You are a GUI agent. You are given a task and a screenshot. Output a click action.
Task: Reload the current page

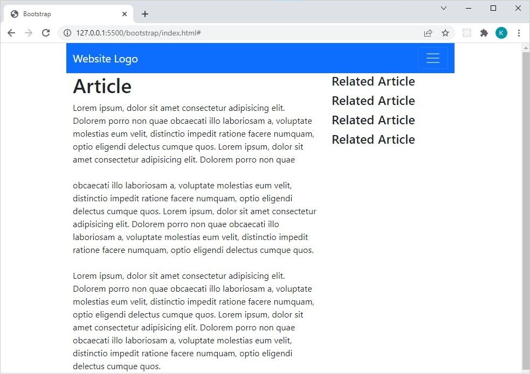(46, 33)
